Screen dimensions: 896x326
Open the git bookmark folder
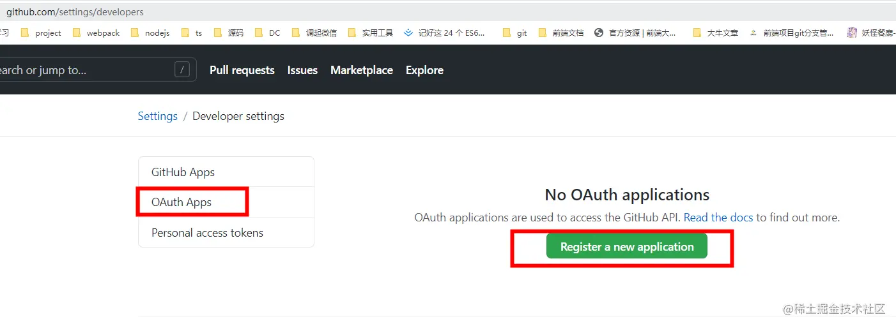click(515, 33)
